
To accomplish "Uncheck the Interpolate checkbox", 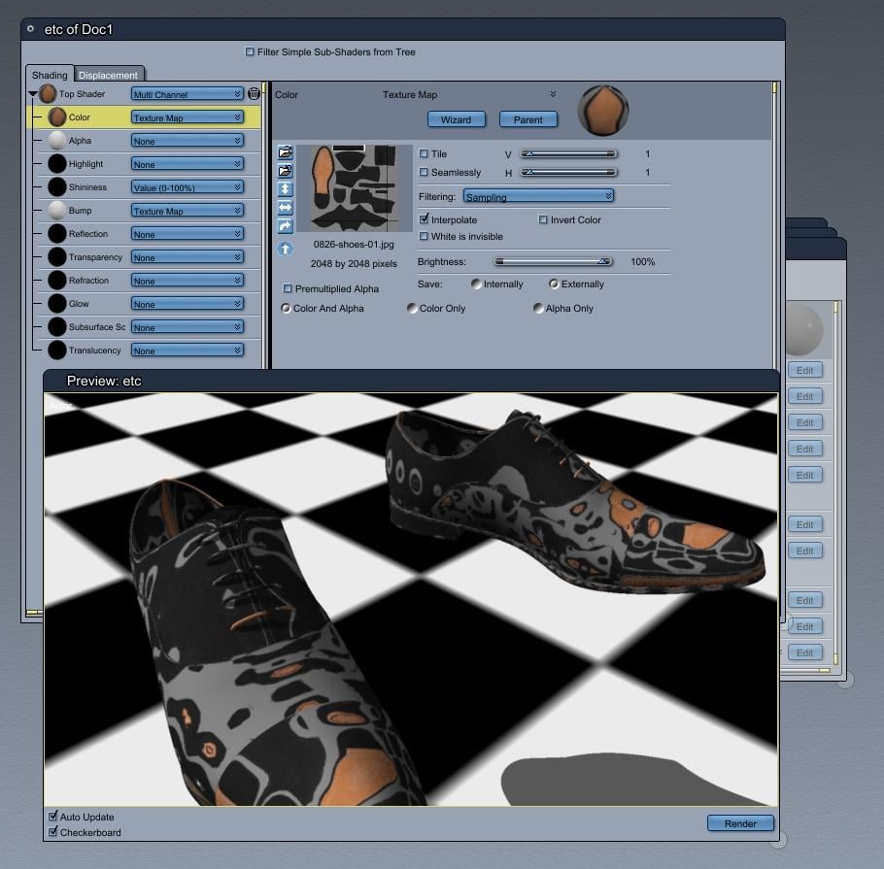I will point(424,218).
